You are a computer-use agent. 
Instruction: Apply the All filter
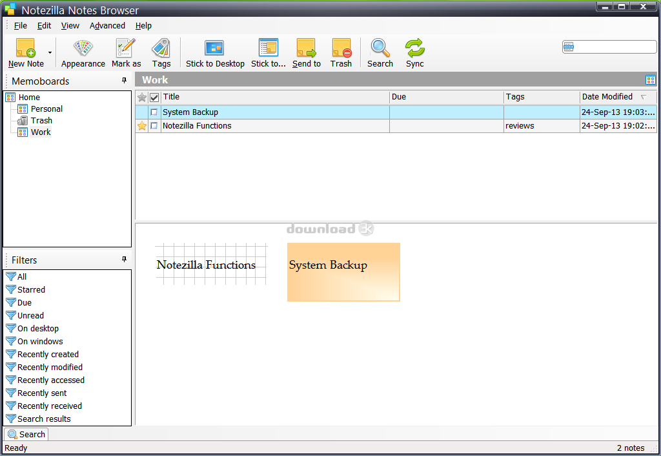coord(22,276)
